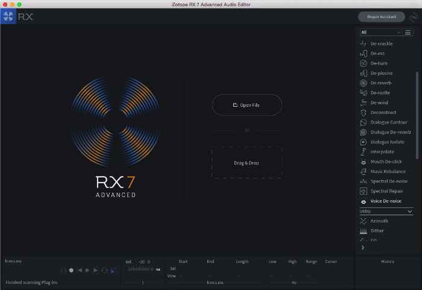Viewport: 422px width, 290px height.
Task: Open the module filter dropdown showing All
Action: tap(381, 33)
